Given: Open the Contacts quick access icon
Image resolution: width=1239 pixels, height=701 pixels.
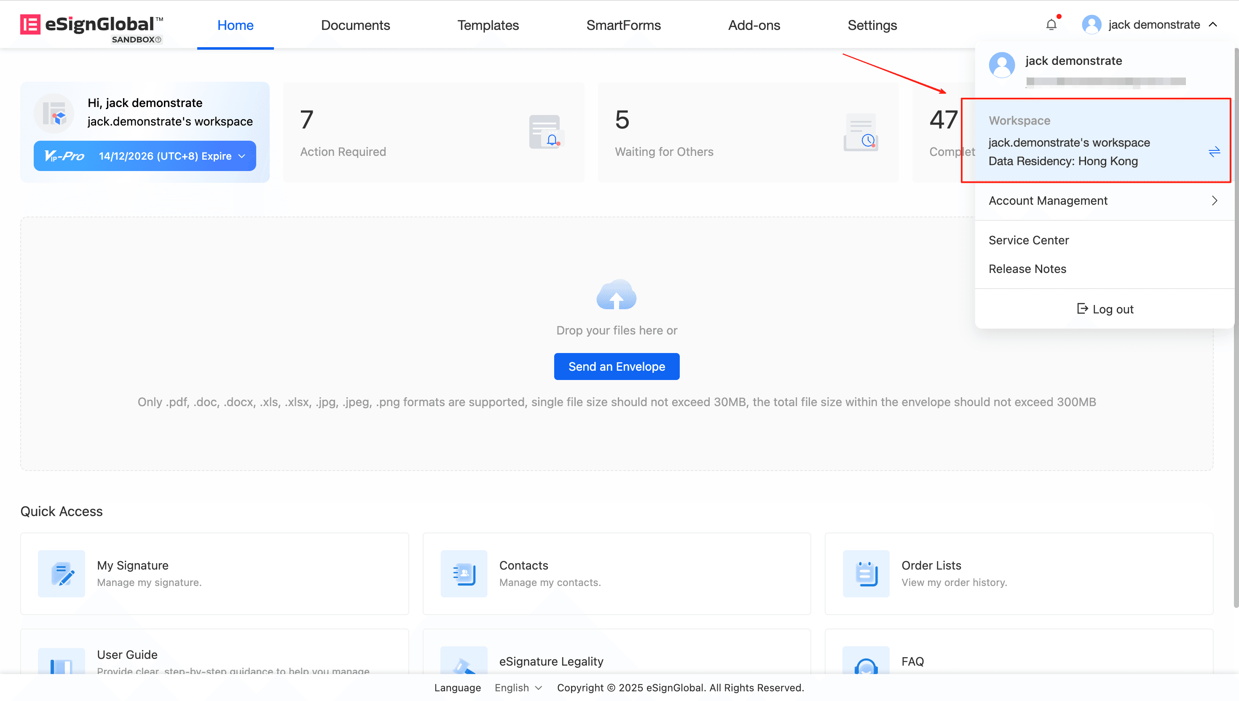Looking at the screenshot, I should tap(464, 573).
